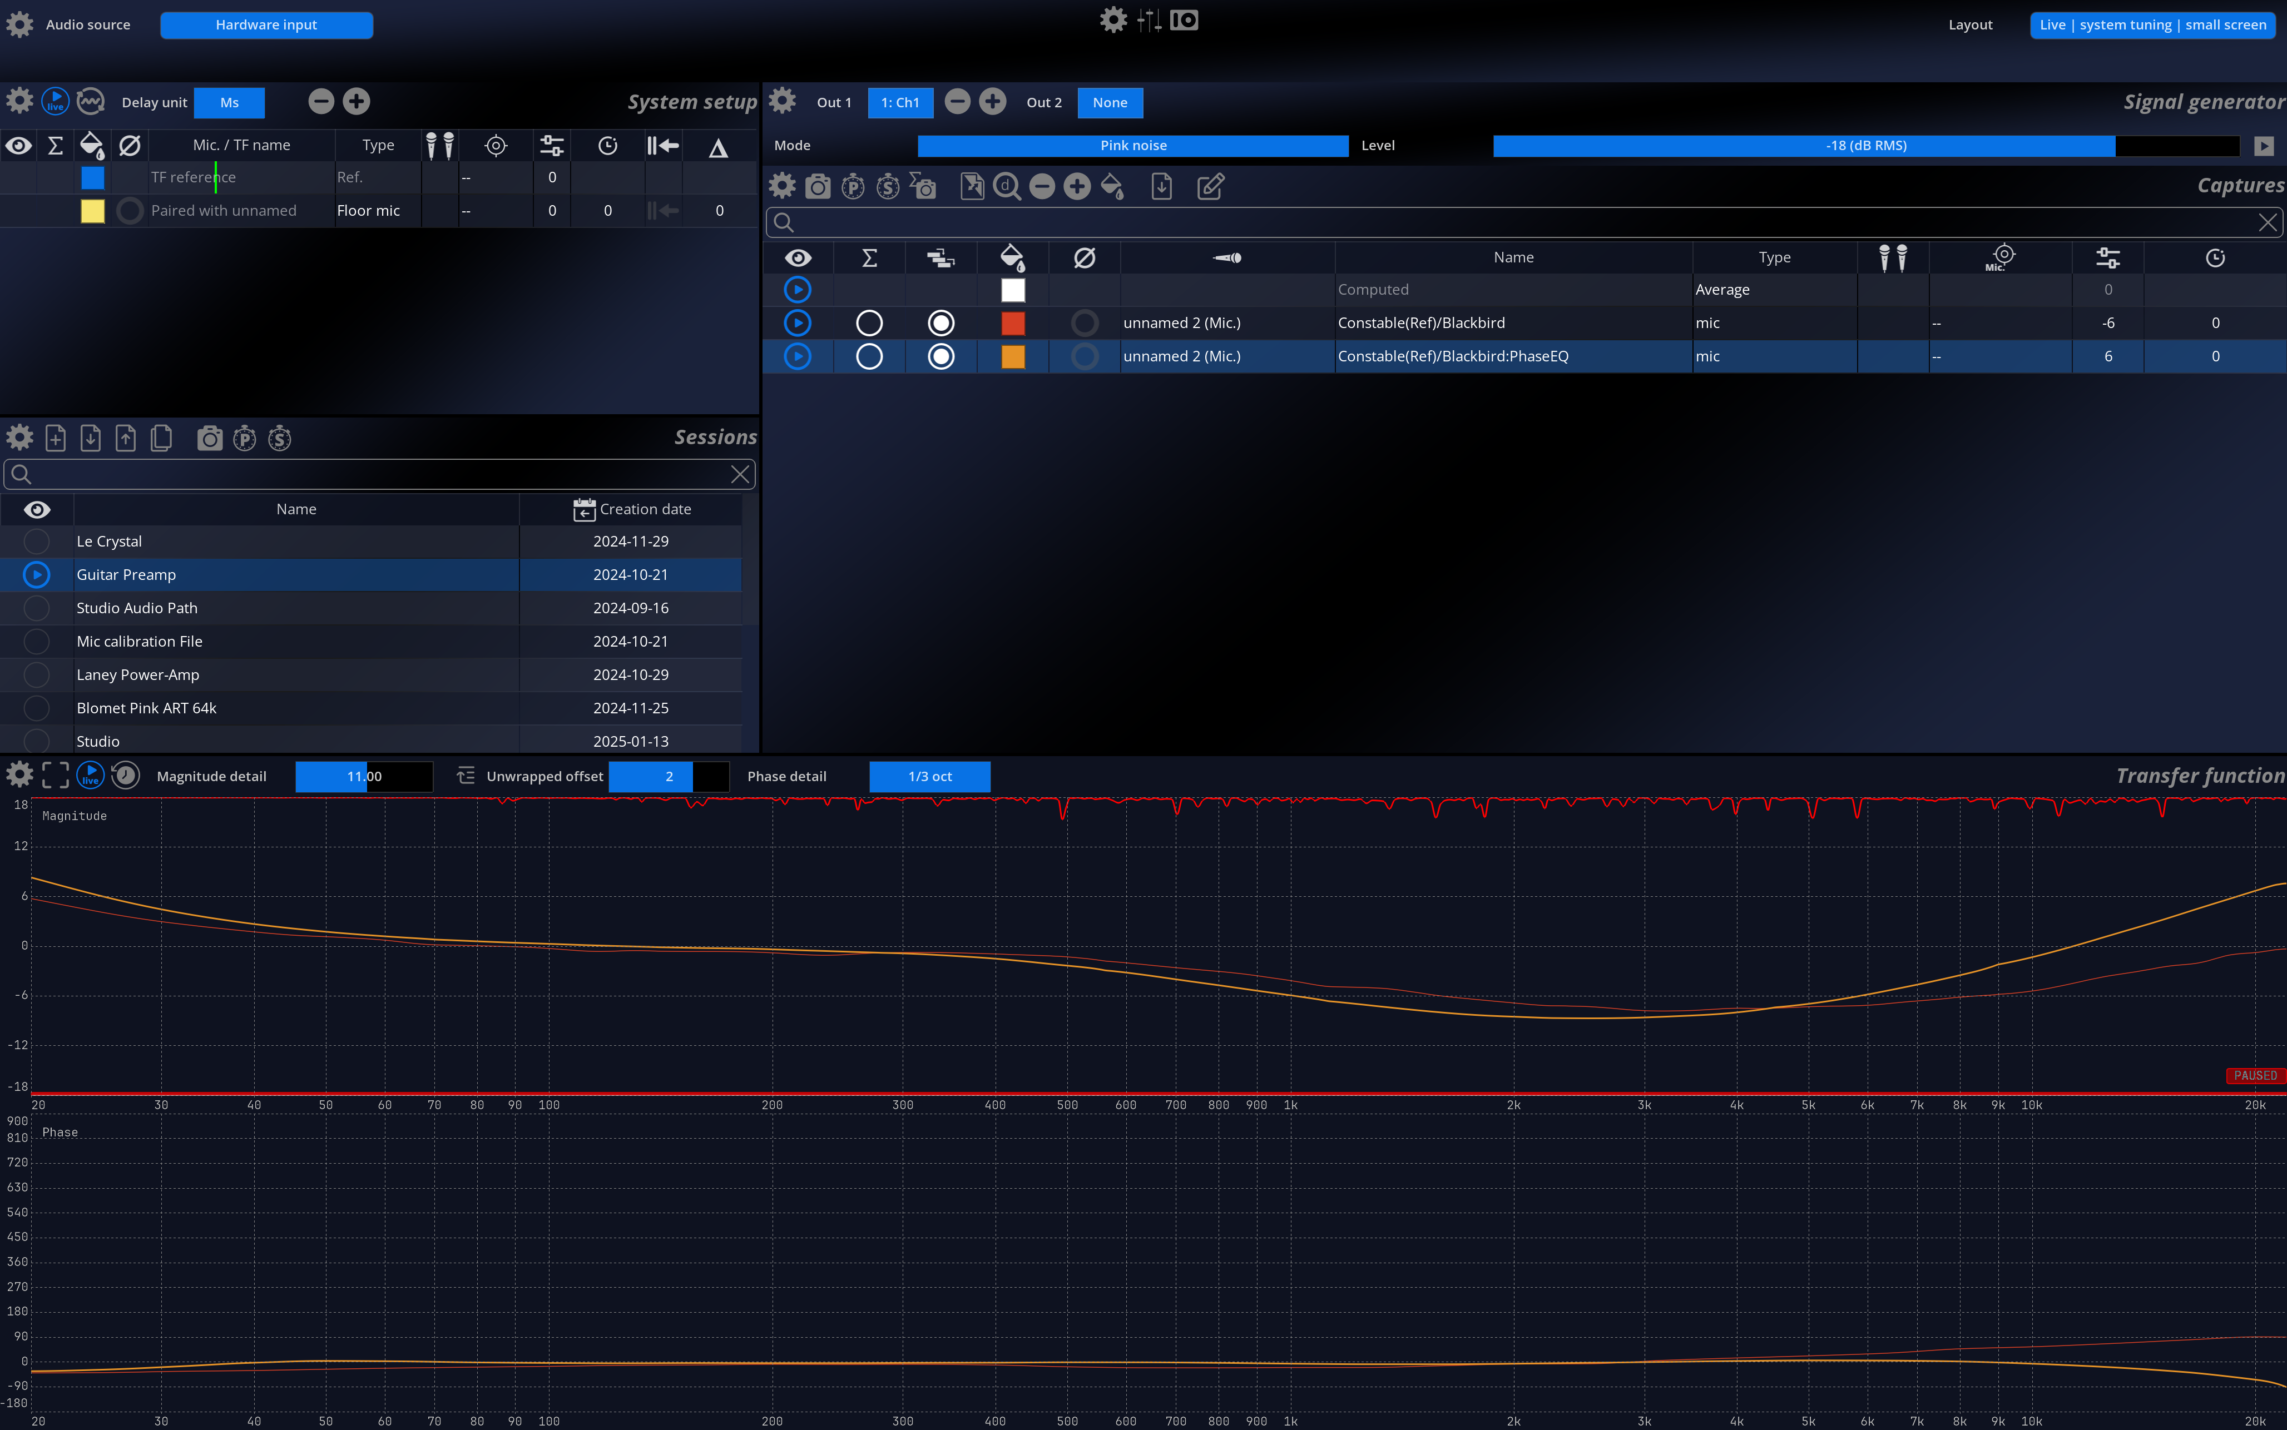Toggle visibility of Studio Audio Path session
Viewport: 2287px width, 1430px height.
tap(37, 608)
